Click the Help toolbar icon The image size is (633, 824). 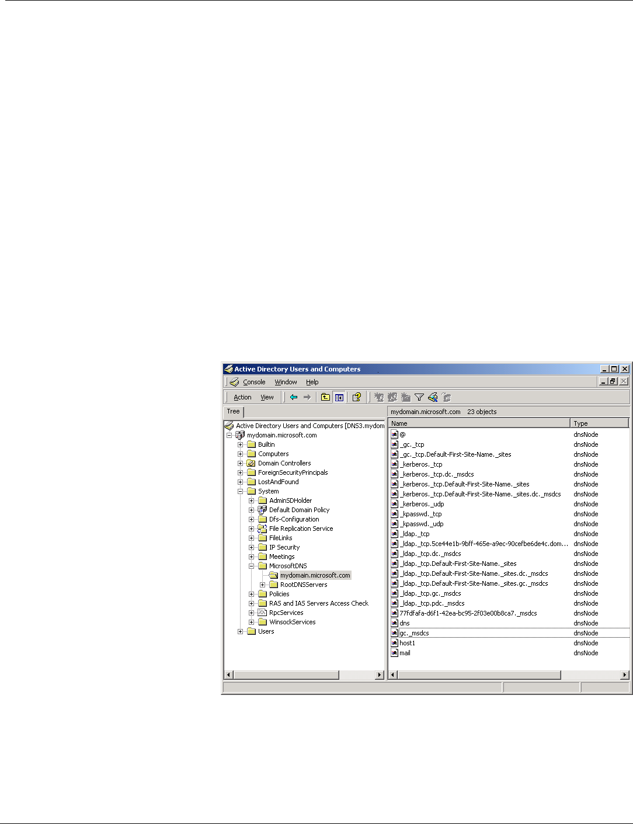(x=356, y=397)
